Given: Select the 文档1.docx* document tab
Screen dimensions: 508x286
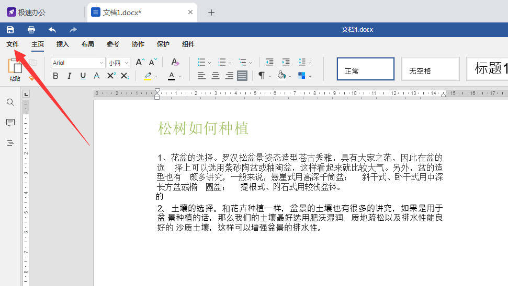Looking at the screenshot, I should 142,13.
